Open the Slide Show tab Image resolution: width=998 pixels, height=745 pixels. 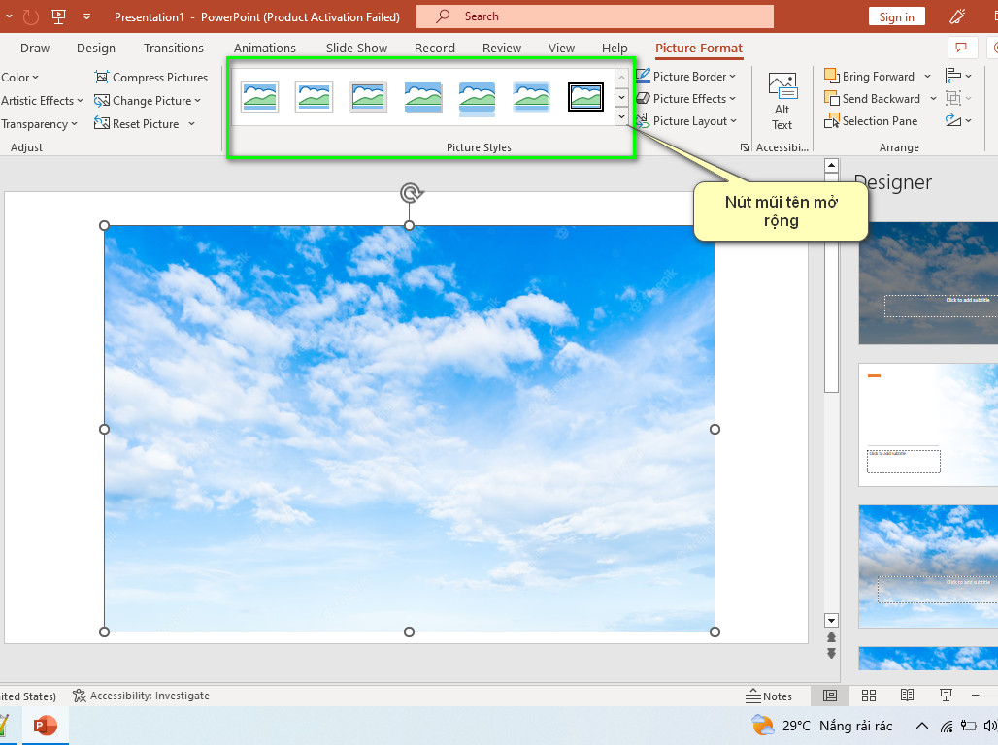[356, 48]
